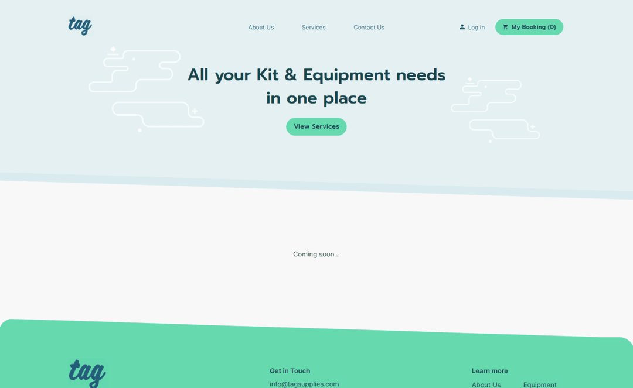Click the left cloud illustration in the hero

146,88
